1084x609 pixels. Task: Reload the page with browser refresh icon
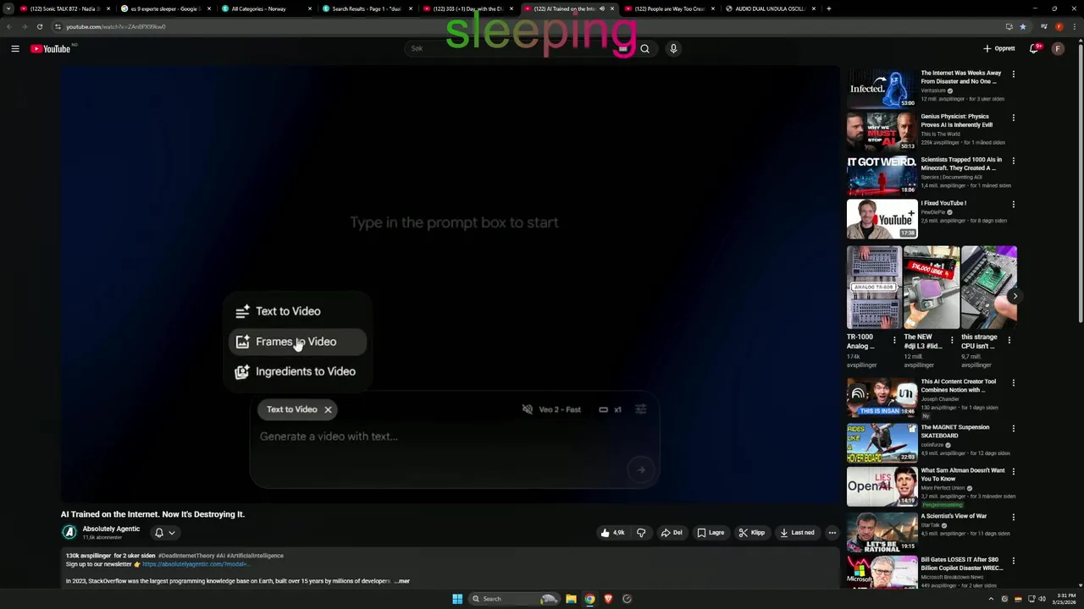point(39,27)
